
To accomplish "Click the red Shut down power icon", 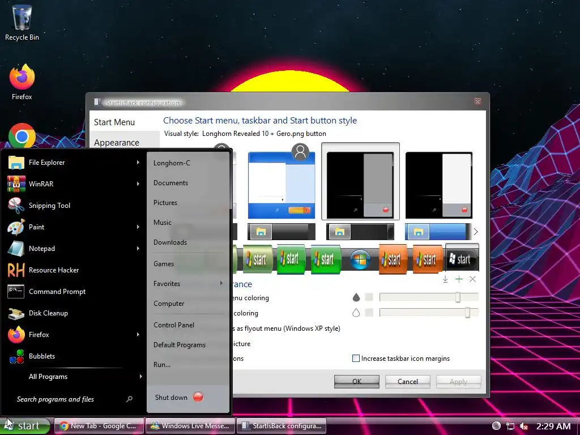I will click(x=198, y=397).
